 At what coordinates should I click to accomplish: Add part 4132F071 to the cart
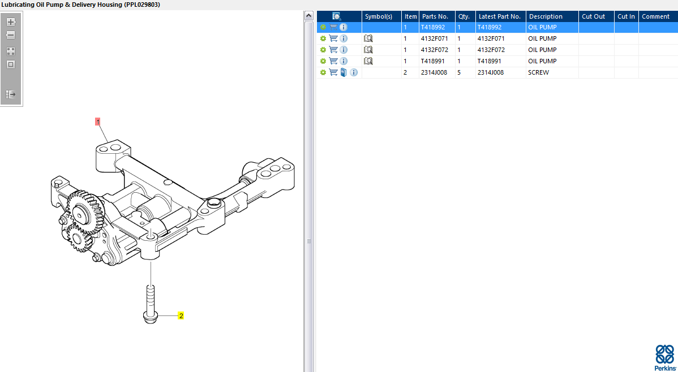click(333, 38)
